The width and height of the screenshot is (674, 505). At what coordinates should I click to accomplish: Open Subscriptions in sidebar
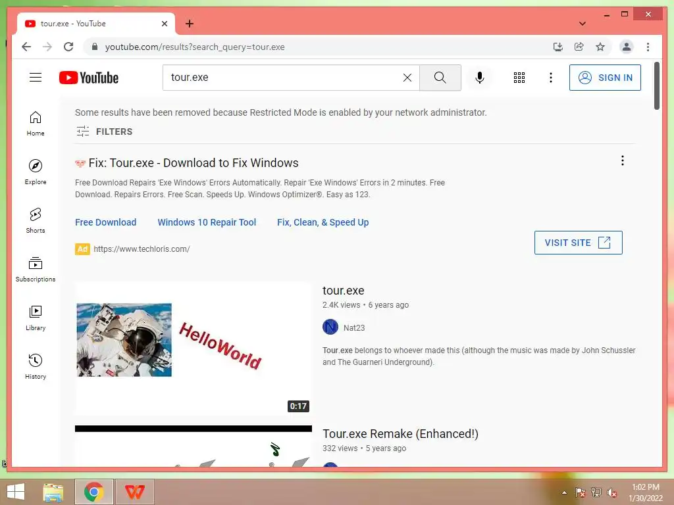pos(36,269)
